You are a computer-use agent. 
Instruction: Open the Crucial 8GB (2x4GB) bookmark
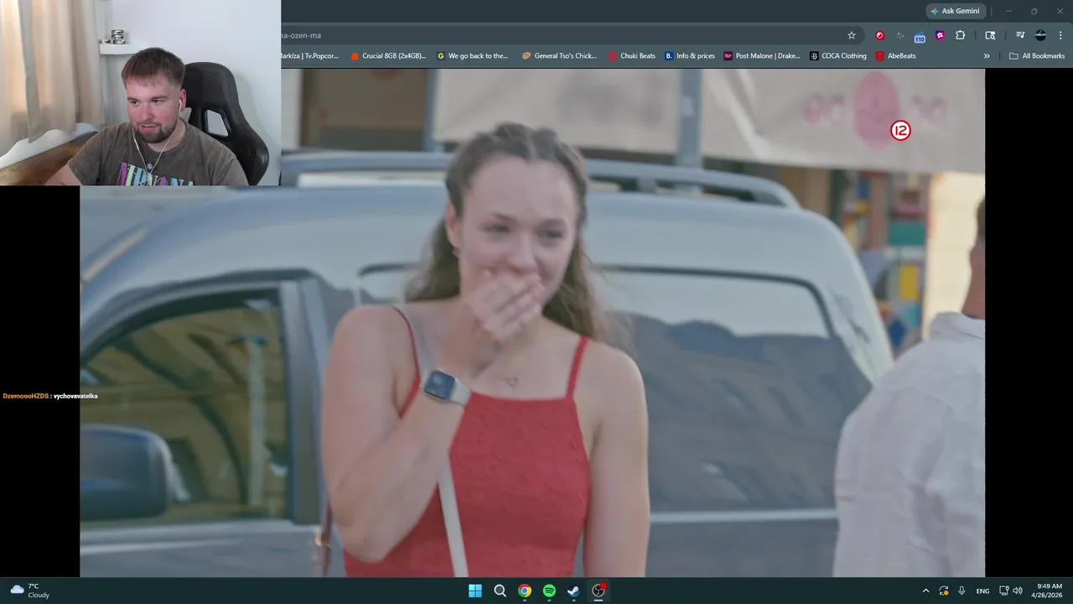388,55
